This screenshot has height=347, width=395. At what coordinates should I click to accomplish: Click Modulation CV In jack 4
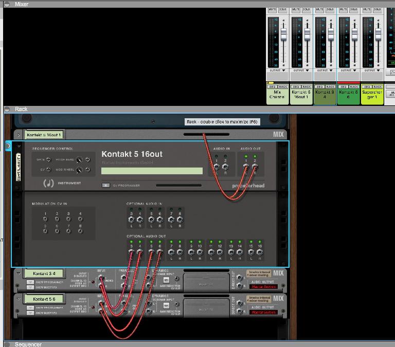(x=80, y=219)
